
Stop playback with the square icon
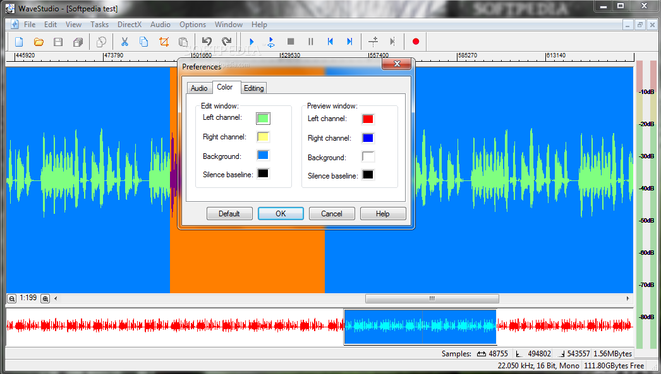pyautogui.click(x=291, y=42)
